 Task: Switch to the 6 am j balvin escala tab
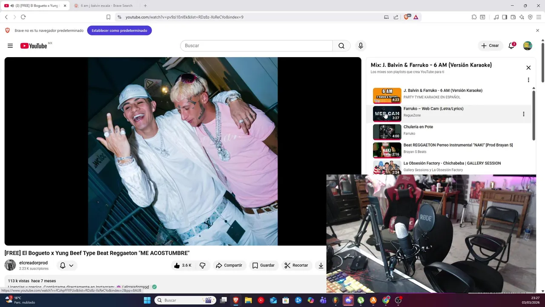pyautogui.click(x=106, y=6)
